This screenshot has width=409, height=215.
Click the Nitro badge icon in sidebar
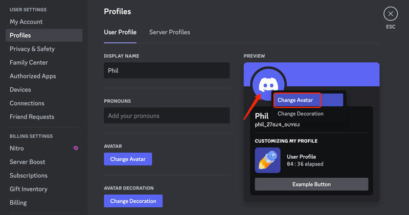(x=76, y=149)
